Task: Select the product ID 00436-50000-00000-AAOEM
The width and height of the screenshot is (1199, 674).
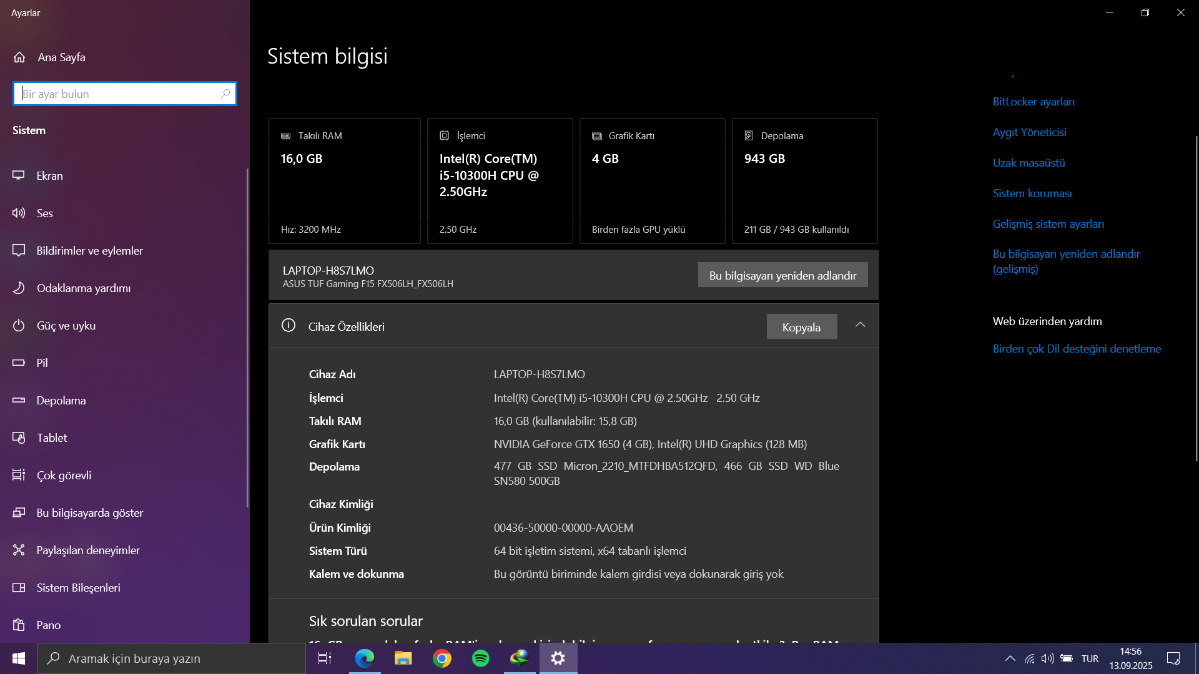Action: 563,528
